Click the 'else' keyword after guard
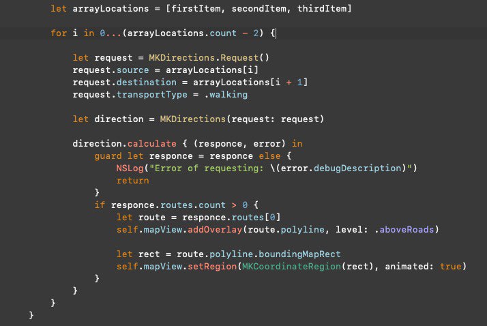 coord(269,156)
